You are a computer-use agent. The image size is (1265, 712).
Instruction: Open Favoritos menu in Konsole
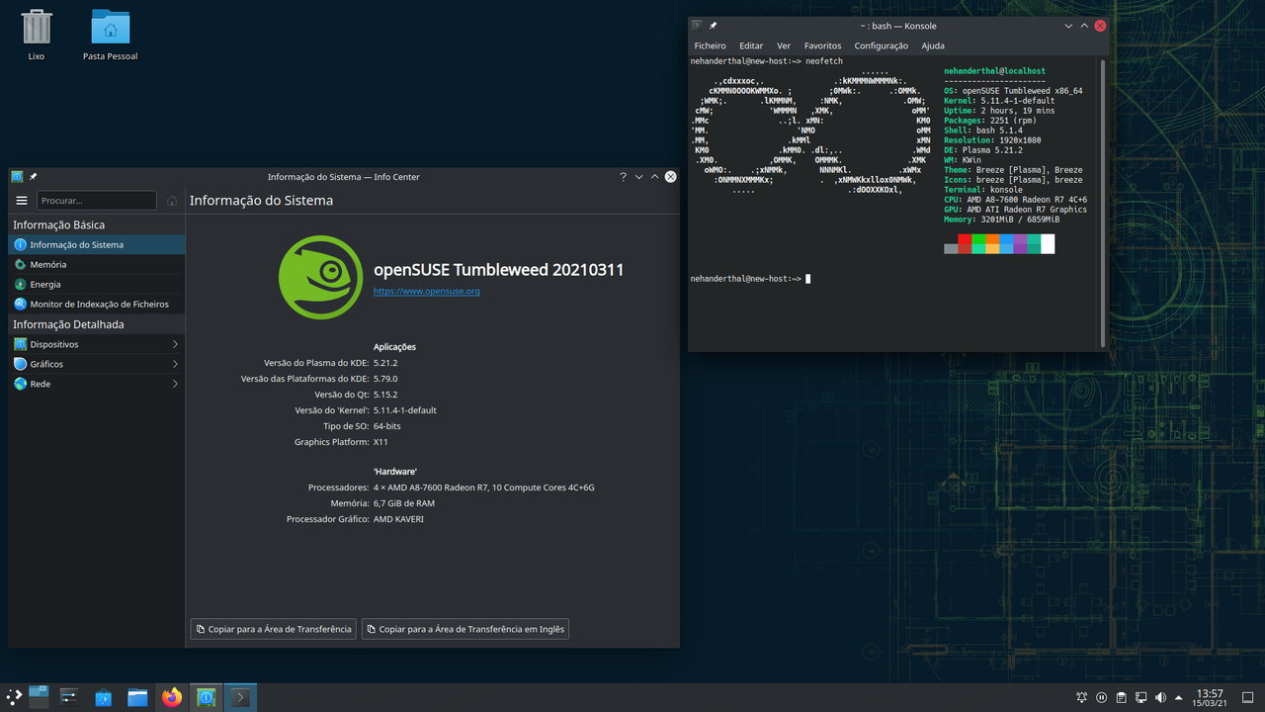(822, 45)
